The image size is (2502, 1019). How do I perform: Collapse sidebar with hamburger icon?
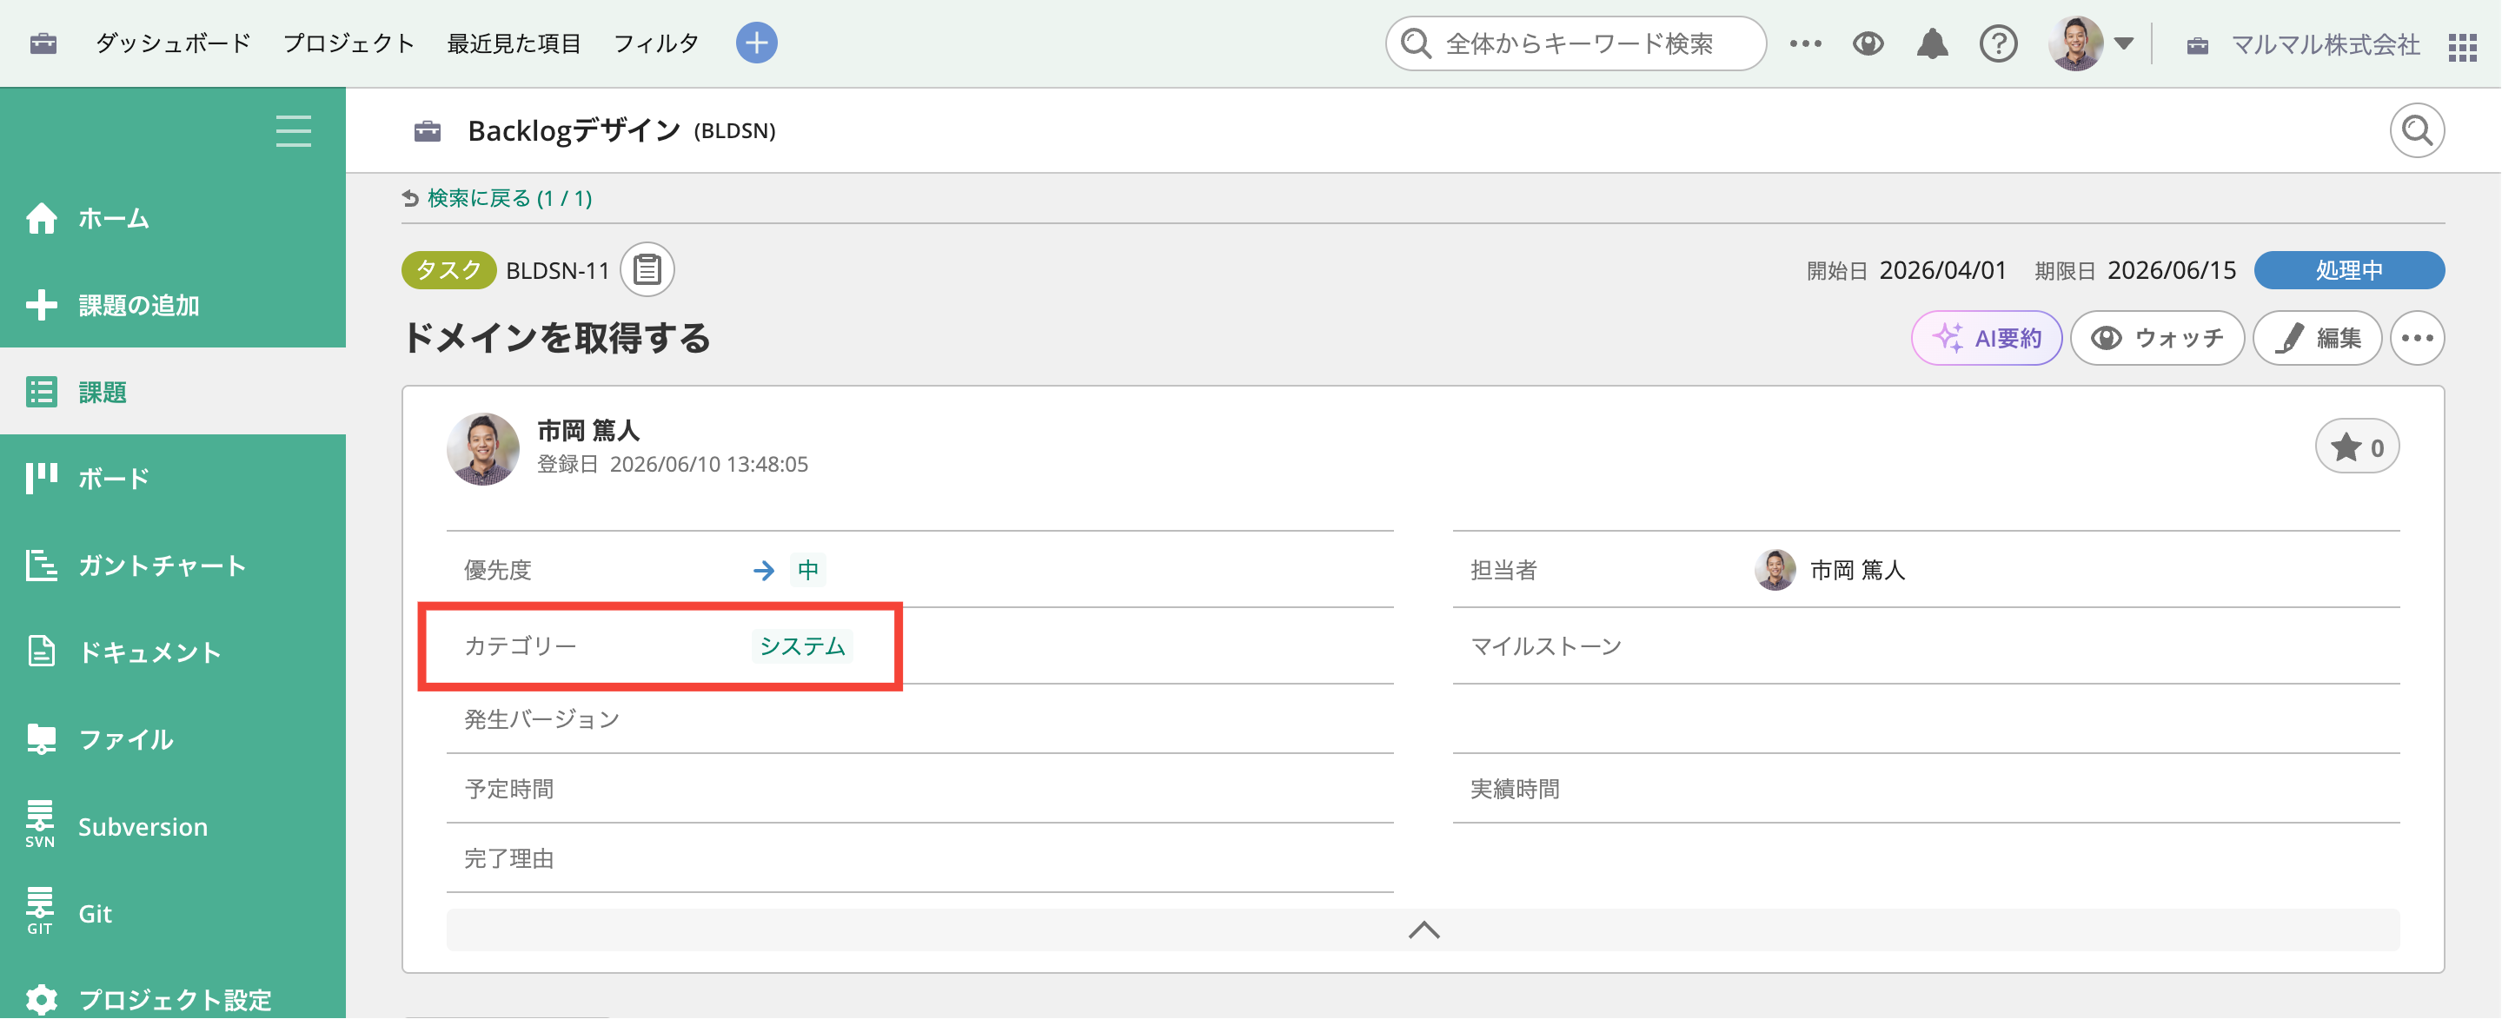pyautogui.click(x=294, y=131)
